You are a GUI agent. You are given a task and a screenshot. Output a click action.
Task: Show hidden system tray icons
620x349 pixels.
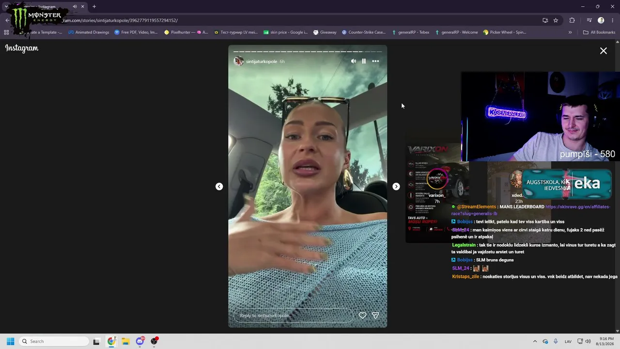coord(535,341)
